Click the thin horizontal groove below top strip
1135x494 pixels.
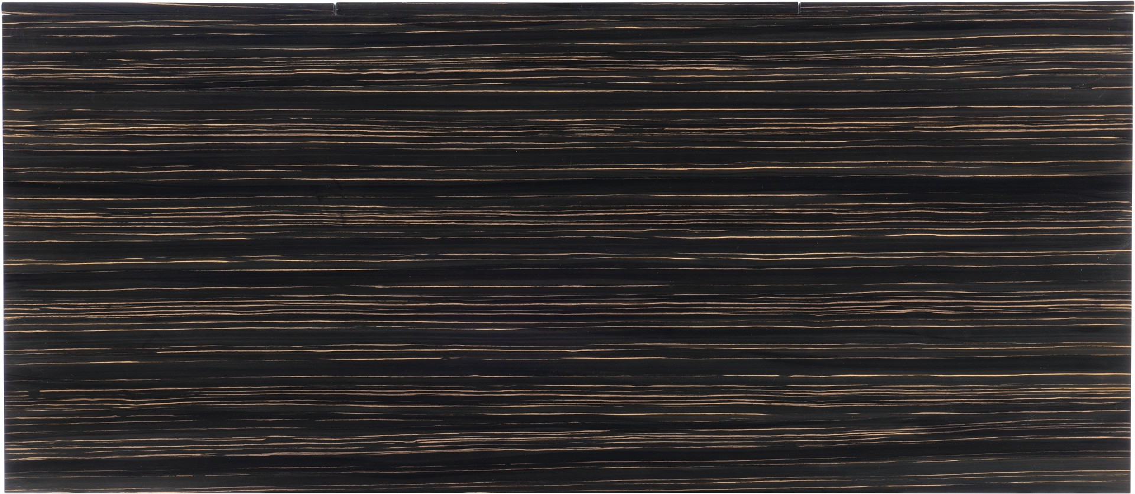(x=567, y=14)
